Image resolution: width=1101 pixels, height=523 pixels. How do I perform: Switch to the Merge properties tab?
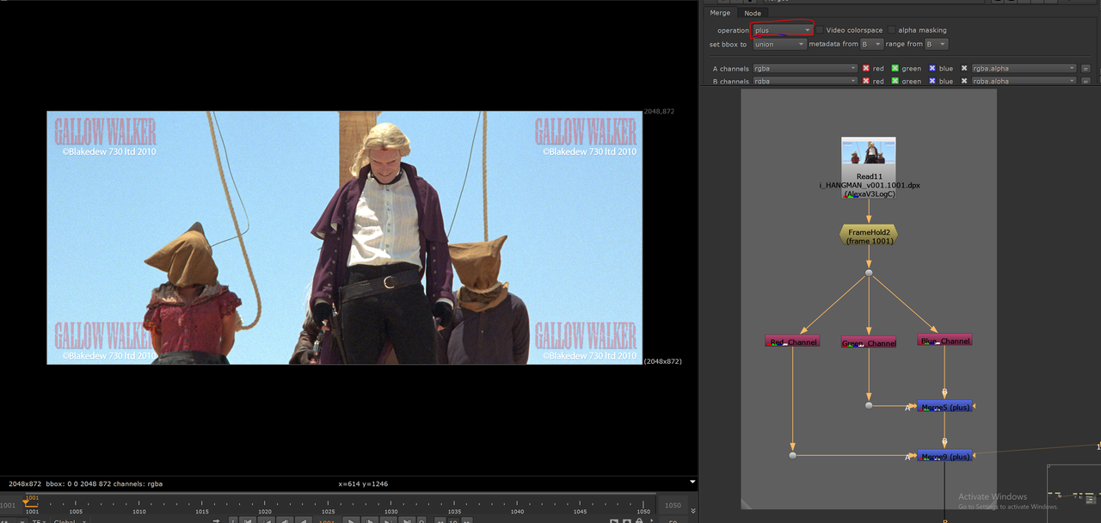coord(720,13)
